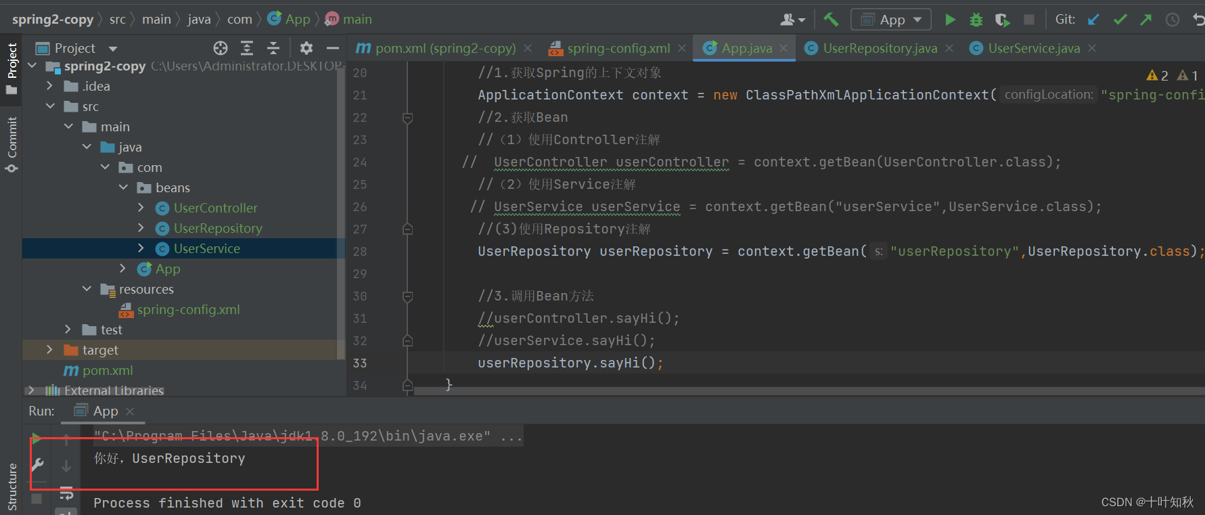Select the test folder

coord(111,330)
